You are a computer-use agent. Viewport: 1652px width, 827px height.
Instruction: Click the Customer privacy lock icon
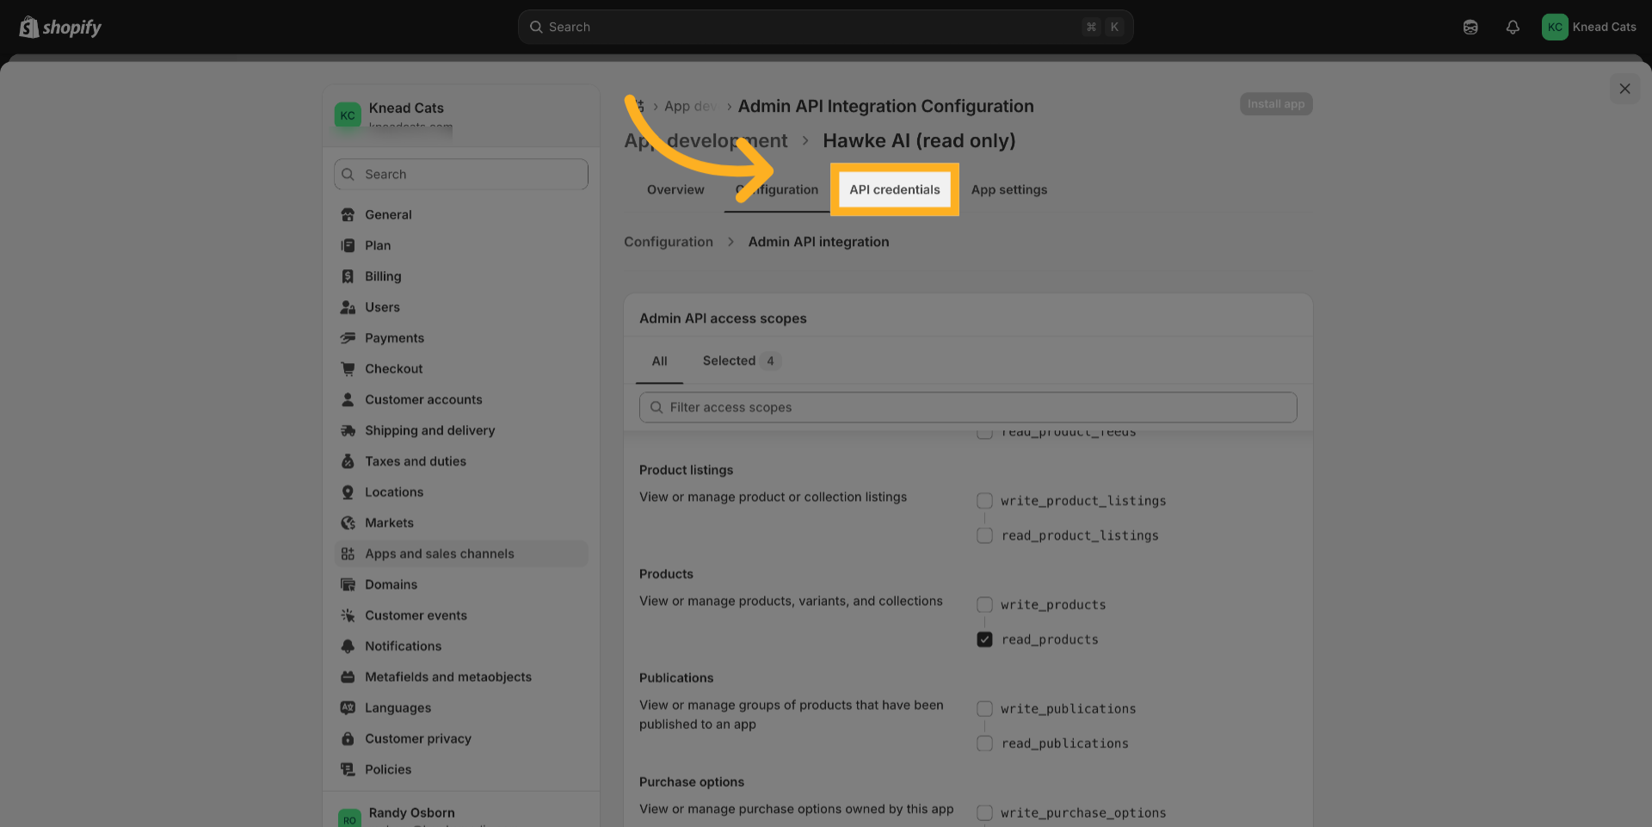click(x=348, y=738)
